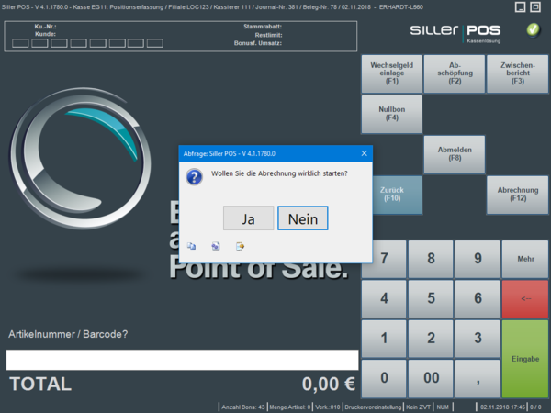Image resolution: width=551 pixels, height=413 pixels.
Task: Click the middle small icon in dialog footer
Action: tap(216, 246)
